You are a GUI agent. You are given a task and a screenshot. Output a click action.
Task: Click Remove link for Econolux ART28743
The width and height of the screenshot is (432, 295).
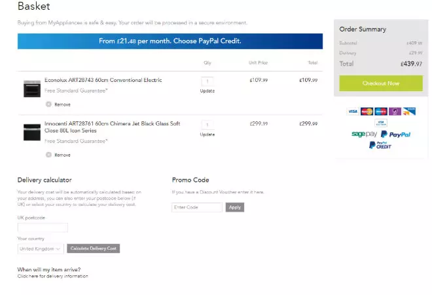pyautogui.click(x=62, y=105)
